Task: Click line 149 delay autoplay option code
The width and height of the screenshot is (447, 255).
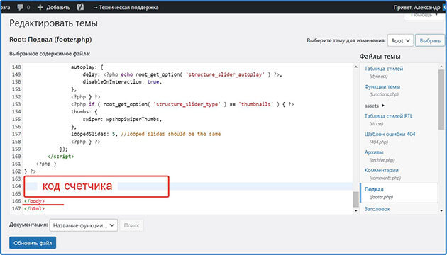Action: coord(182,74)
